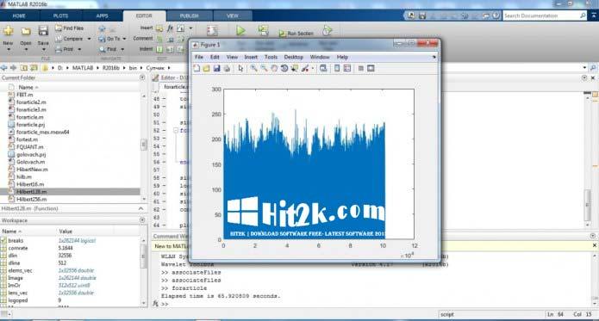Click the Open folder icon
Screen dimensions: 599x321
coord(26,31)
